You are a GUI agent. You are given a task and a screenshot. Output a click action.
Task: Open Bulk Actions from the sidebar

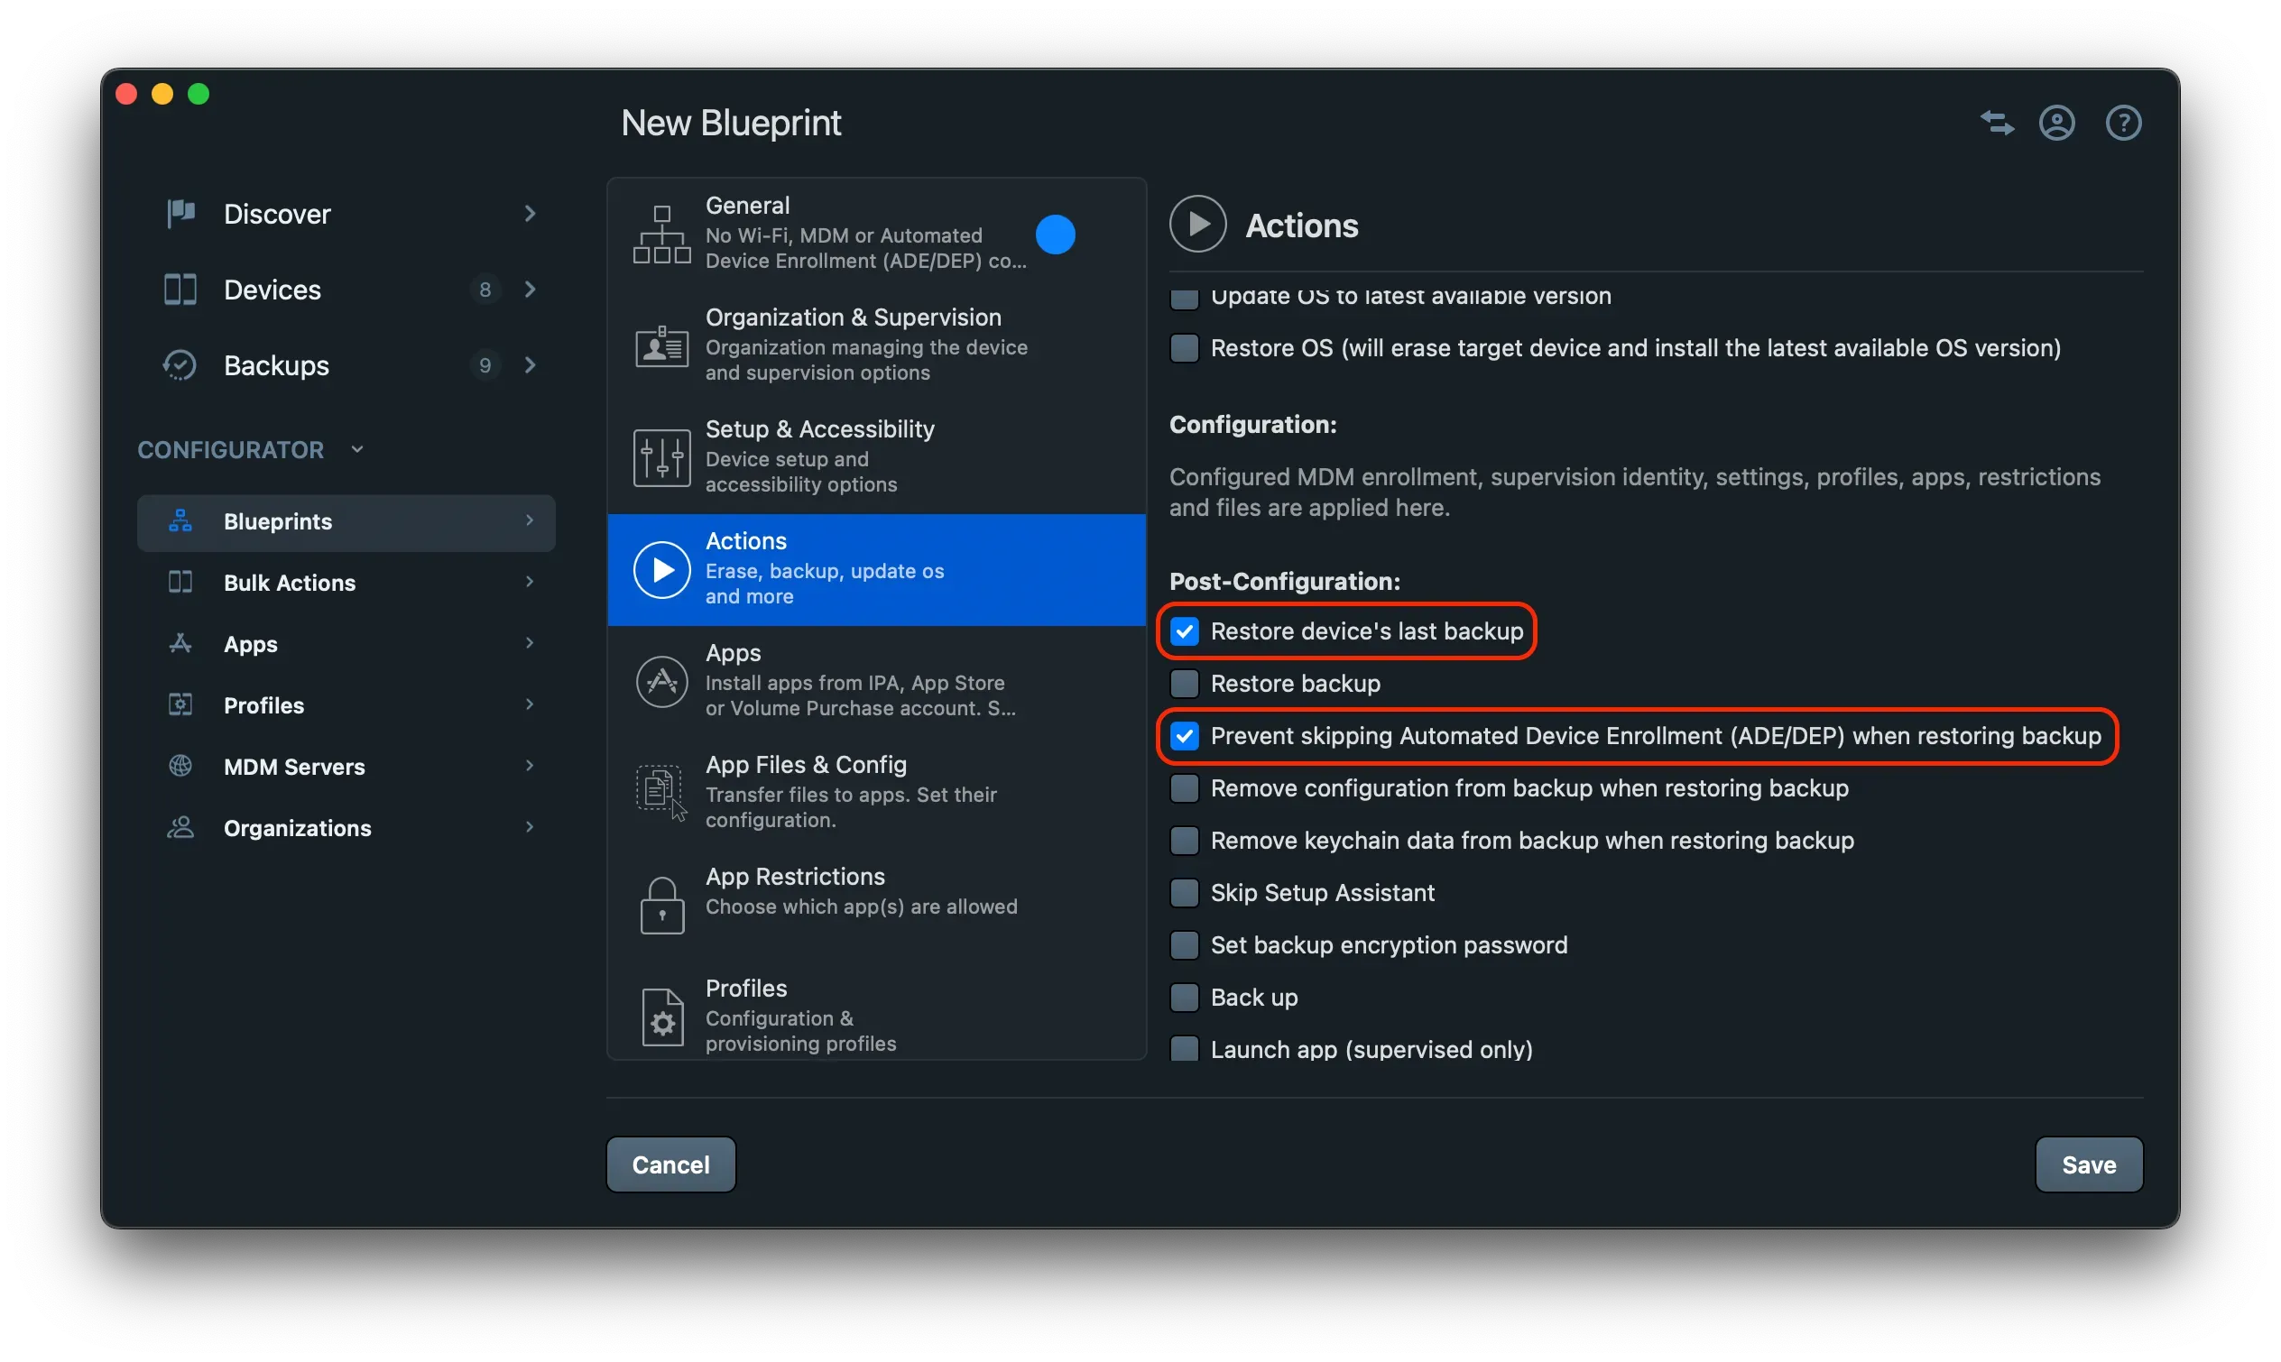[289, 582]
